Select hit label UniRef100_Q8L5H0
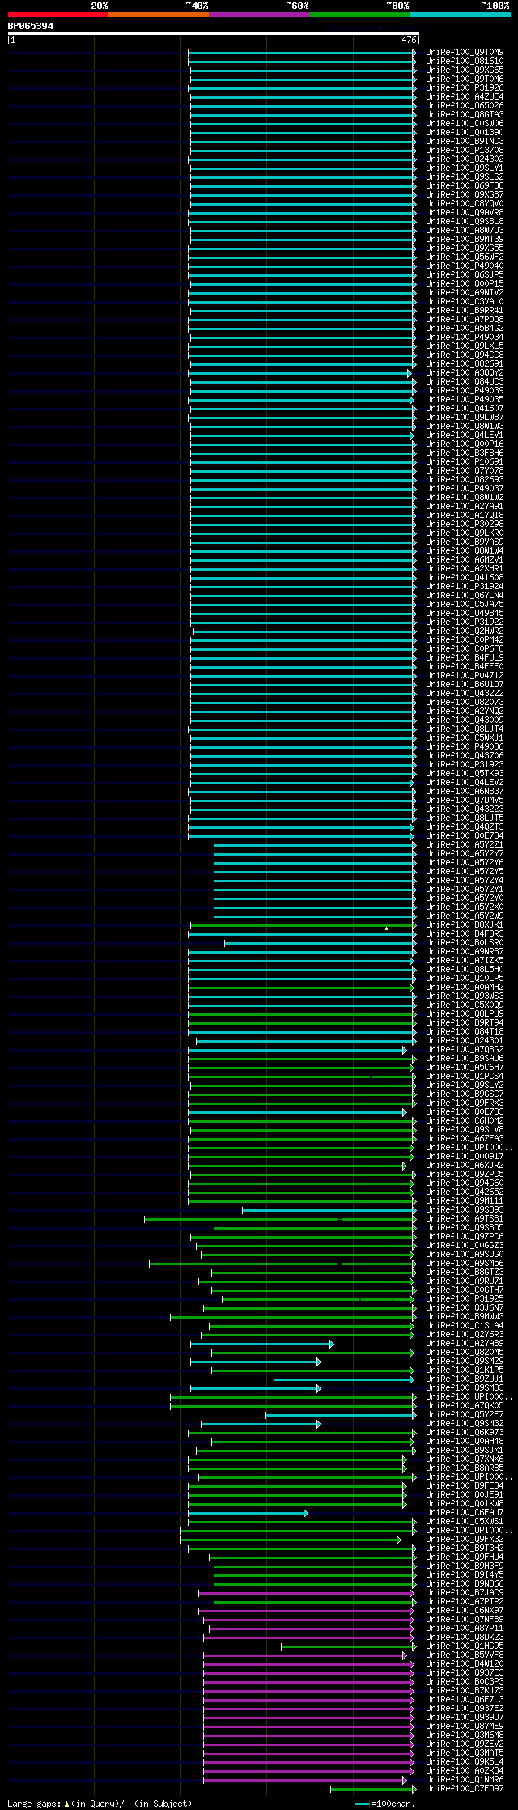Screen dimensions: 518x1810 click(465, 969)
